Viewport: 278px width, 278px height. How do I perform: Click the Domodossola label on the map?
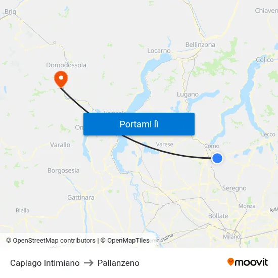(66, 65)
